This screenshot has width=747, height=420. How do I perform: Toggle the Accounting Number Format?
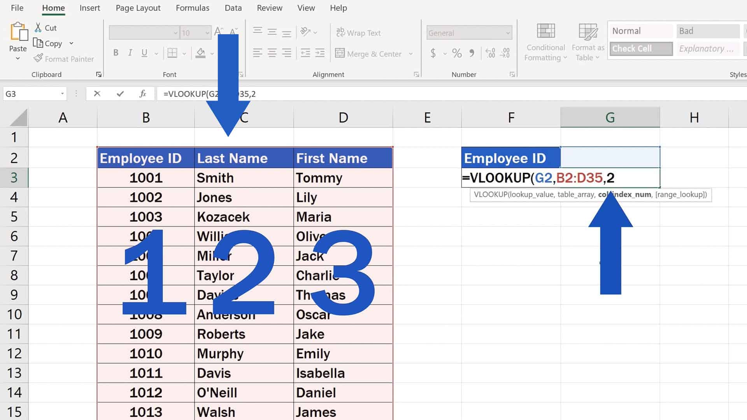pos(433,53)
